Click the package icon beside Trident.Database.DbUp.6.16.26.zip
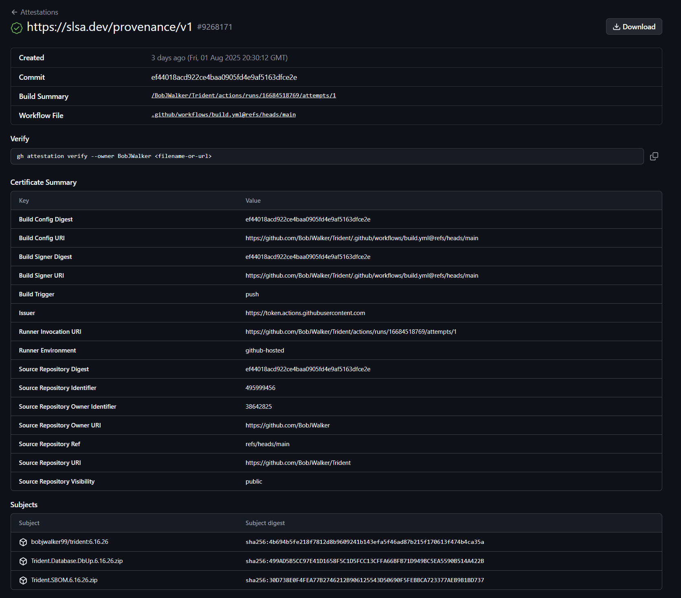The height and width of the screenshot is (598, 681). tap(23, 561)
